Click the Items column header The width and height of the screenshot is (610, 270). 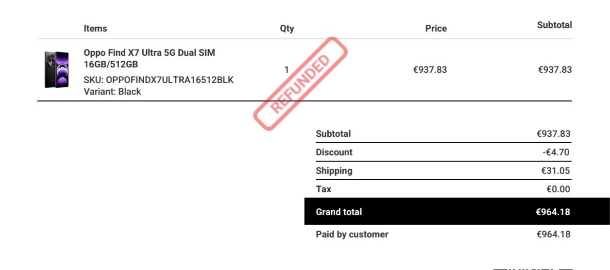click(x=95, y=29)
